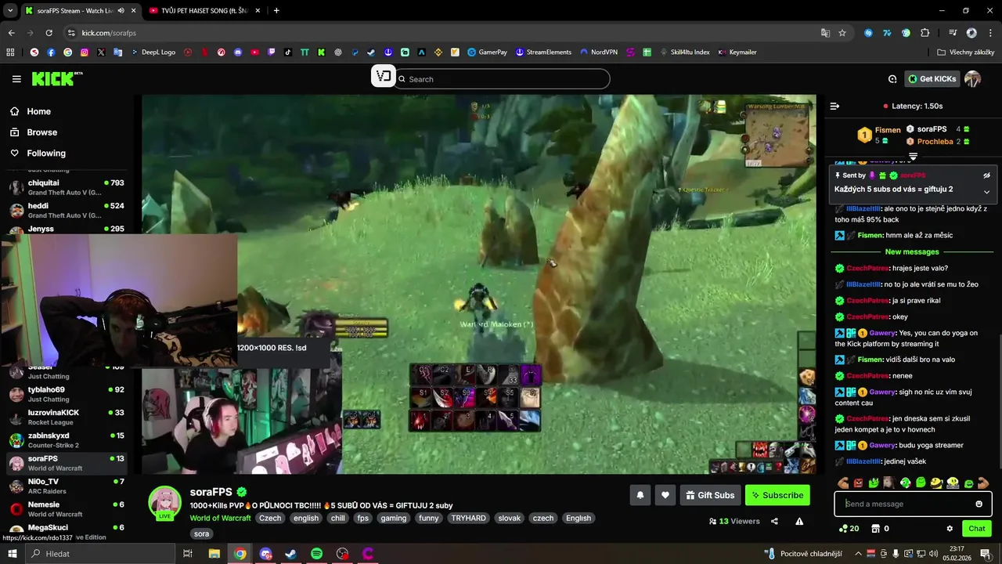Open heddi channel in sidebar
This screenshot has width=1002, height=564.
(66, 210)
